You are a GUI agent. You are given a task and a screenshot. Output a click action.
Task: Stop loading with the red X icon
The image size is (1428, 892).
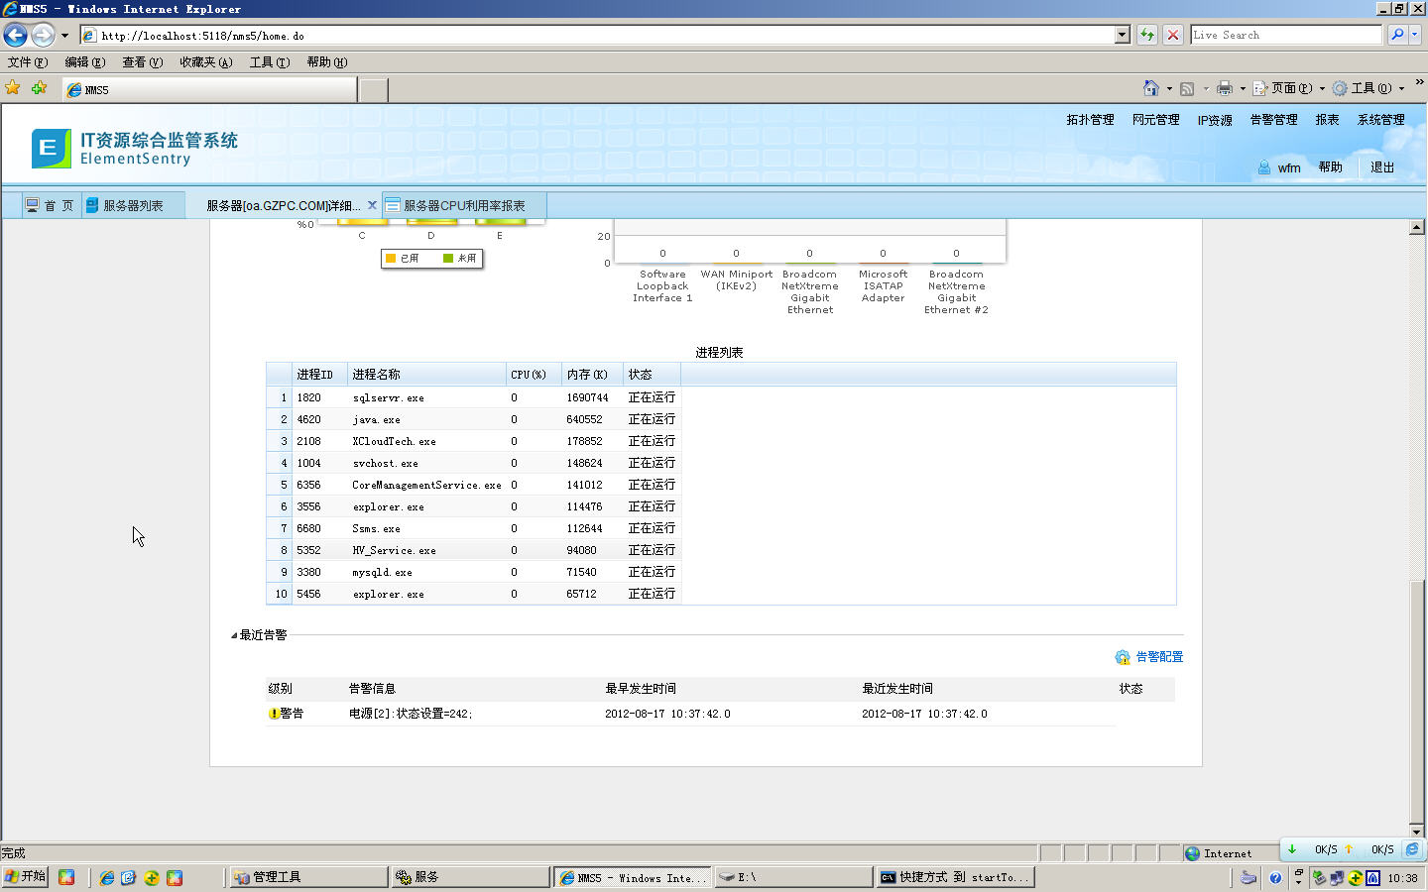coord(1173,35)
